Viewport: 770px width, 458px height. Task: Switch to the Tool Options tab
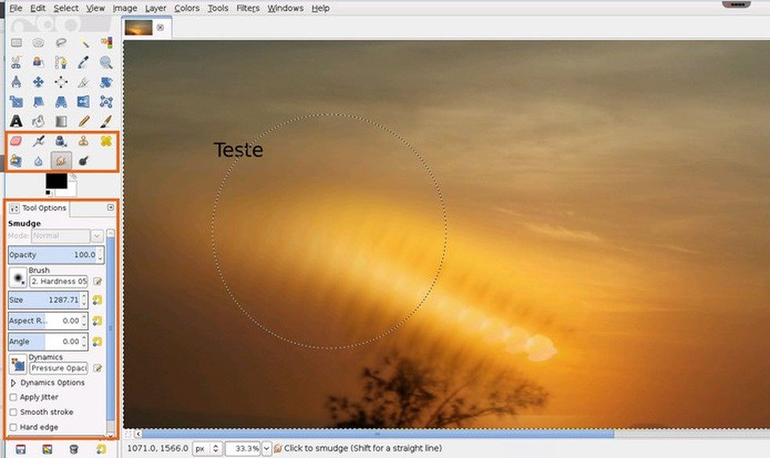tap(38, 208)
